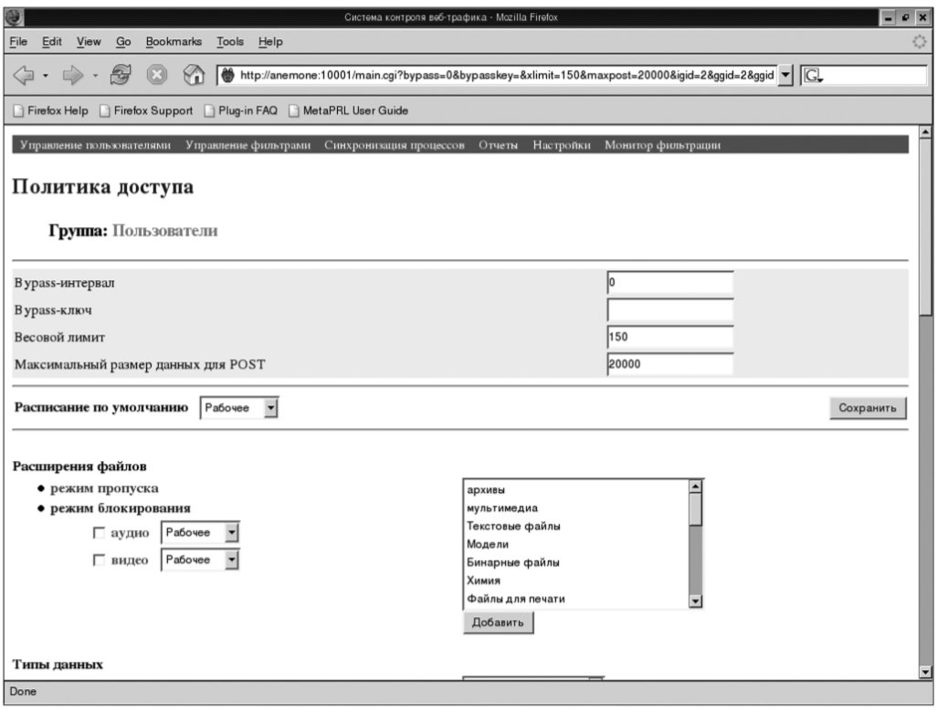The height and width of the screenshot is (712, 937).
Task: Select режим блокирования link
Action: (121, 508)
